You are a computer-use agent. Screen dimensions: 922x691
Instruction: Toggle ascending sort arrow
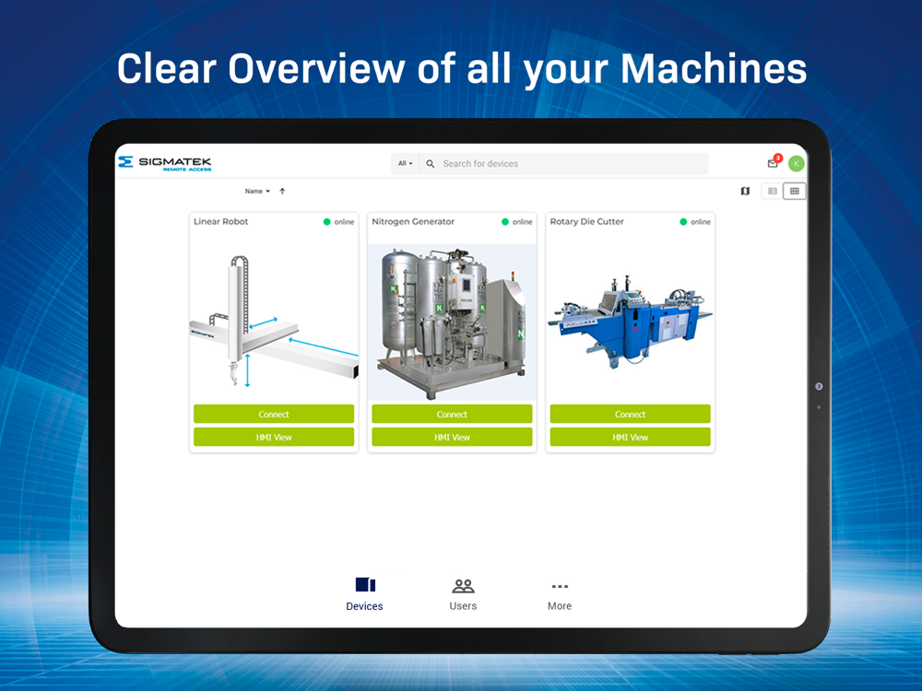[x=282, y=191]
